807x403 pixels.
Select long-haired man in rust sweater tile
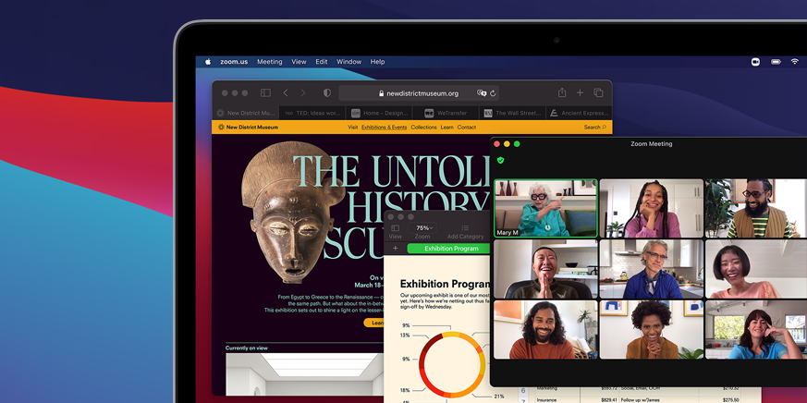[545, 330]
